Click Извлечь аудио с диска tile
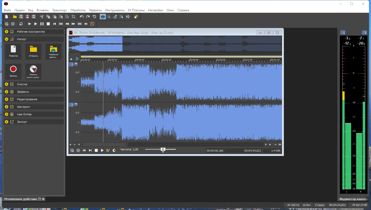The height and width of the screenshot is (210, 371). pos(33,71)
